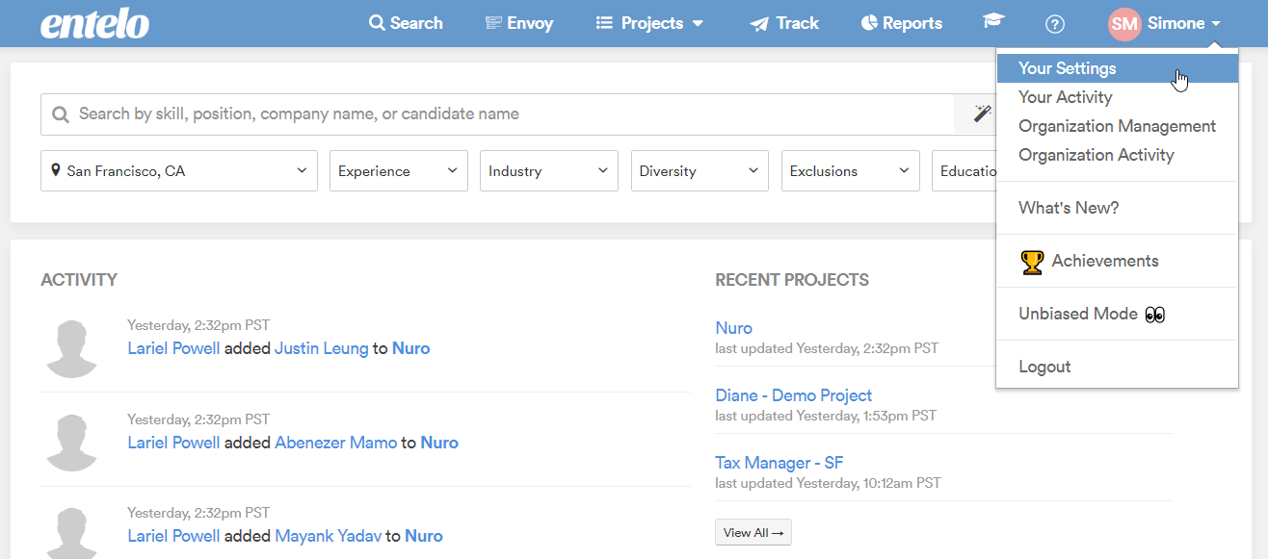This screenshot has width=1268, height=559.
Task: Expand the Experience filter dropdown
Action: pyautogui.click(x=399, y=170)
